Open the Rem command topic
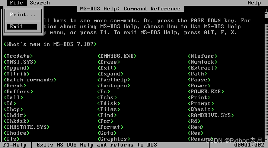The image size is (268, 148). tap(196, 127)
